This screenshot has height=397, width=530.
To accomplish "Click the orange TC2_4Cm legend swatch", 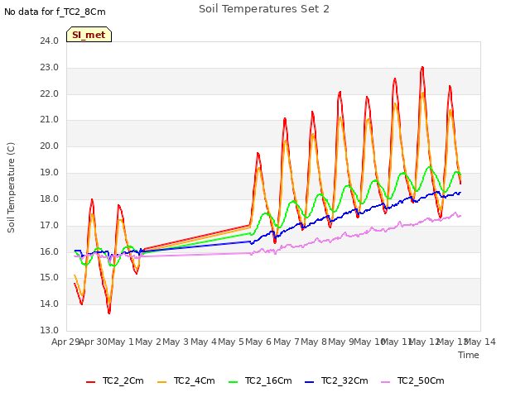I will click(162, 382).
